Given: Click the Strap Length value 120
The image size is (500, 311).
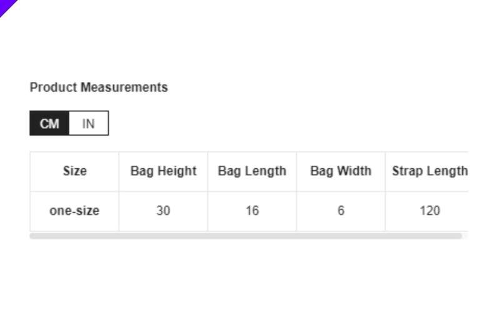Looking at the screenshot, I should [x=430, y=211].
